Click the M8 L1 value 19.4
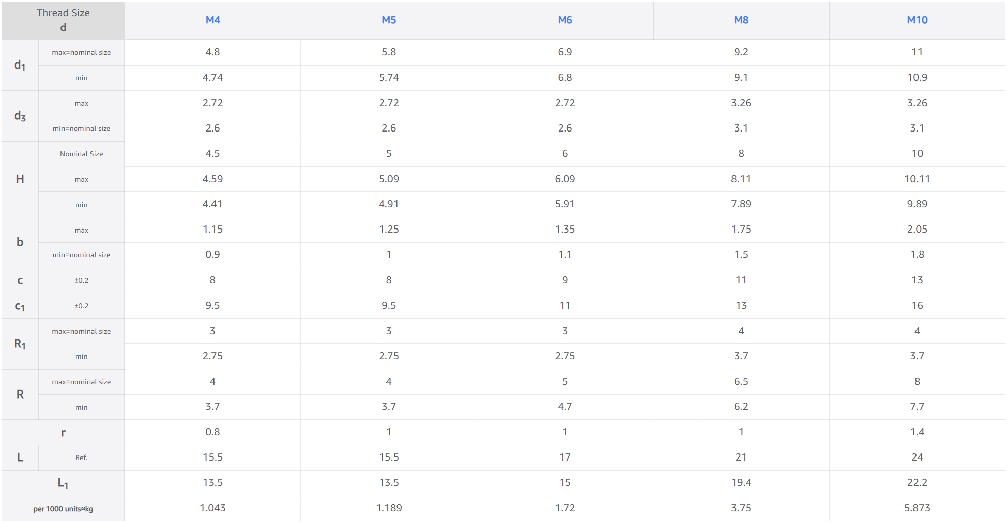 click(x=741, y=483)
